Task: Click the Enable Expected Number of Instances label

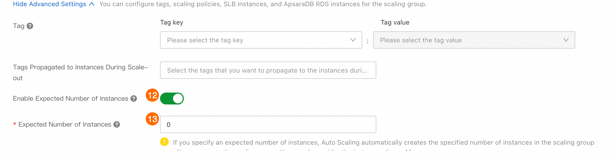Action: point(71,99)
